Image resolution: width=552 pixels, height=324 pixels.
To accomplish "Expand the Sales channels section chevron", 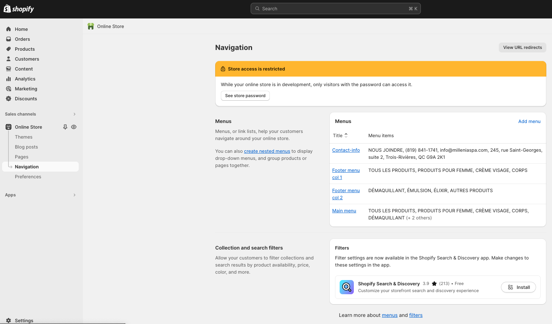I will pos(74,114).
